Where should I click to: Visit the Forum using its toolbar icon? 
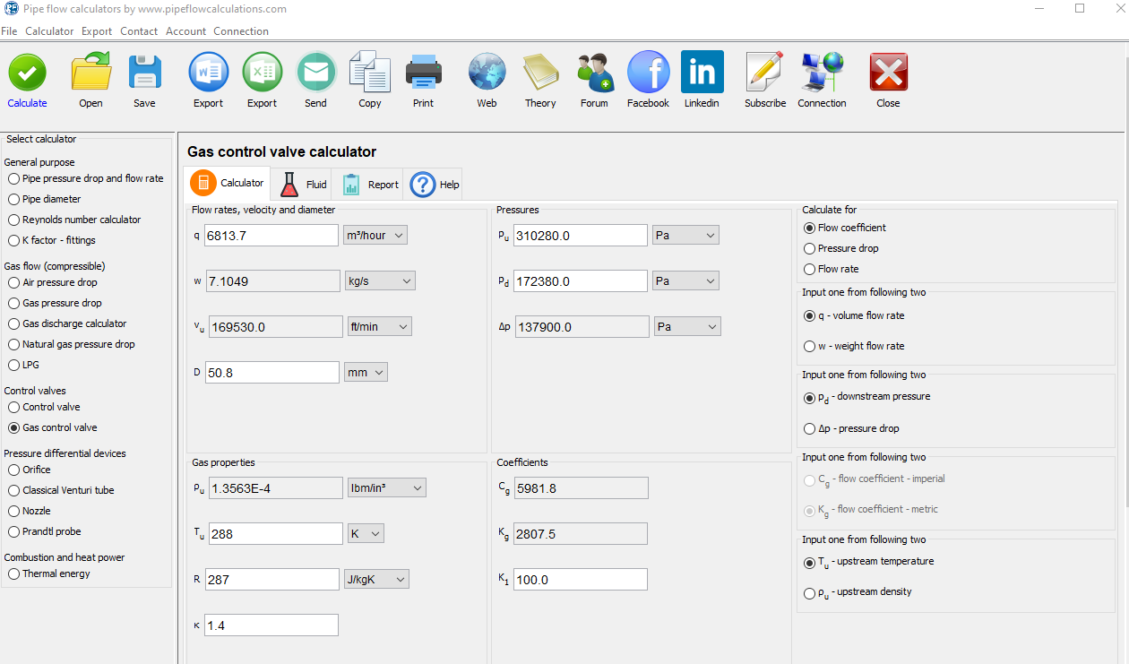click(x=594, y=72)
